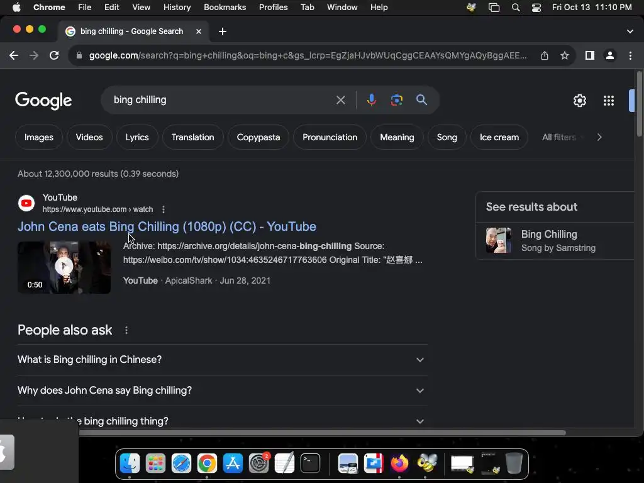The width and height of the screenshot is (644, 483).
Task: Open the Chrome profile avatar icon
Action: tap(610, 55)
